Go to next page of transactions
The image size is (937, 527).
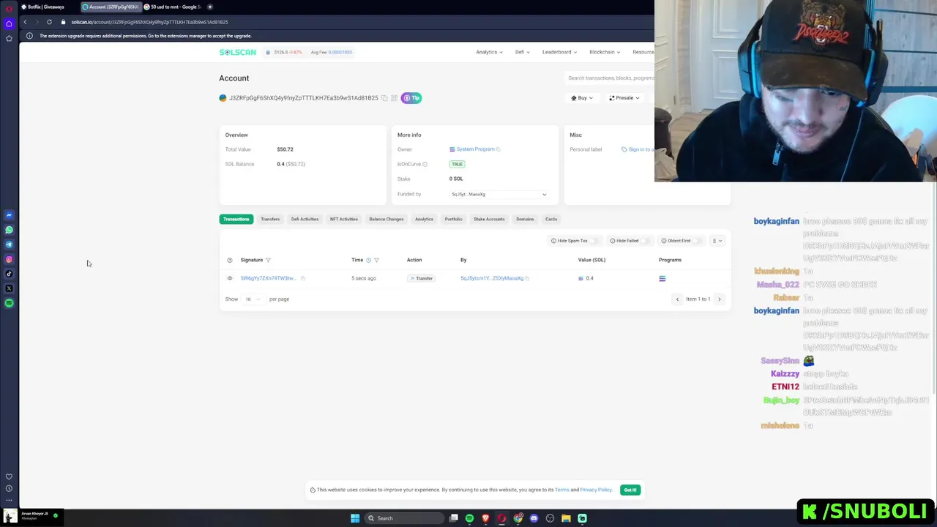(719, 299)
